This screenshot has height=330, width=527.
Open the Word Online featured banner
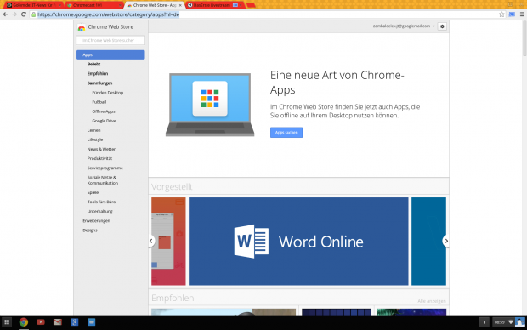(x=298, y=242)
